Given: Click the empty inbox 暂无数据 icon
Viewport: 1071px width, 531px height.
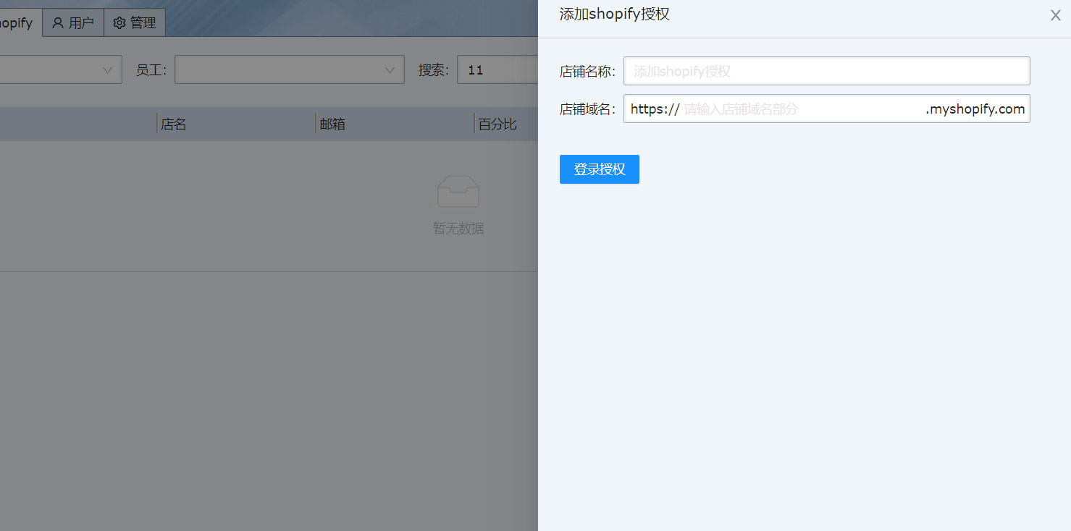Looking at the screenshot, I should point(458,191).
